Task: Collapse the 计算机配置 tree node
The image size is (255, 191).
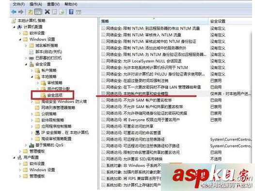Action: 15,27
